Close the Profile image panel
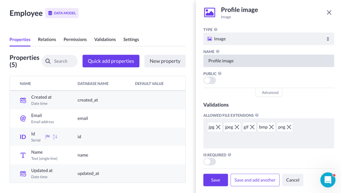The height and width of the screenshot is (193, 341). click(x=329, y=12)
